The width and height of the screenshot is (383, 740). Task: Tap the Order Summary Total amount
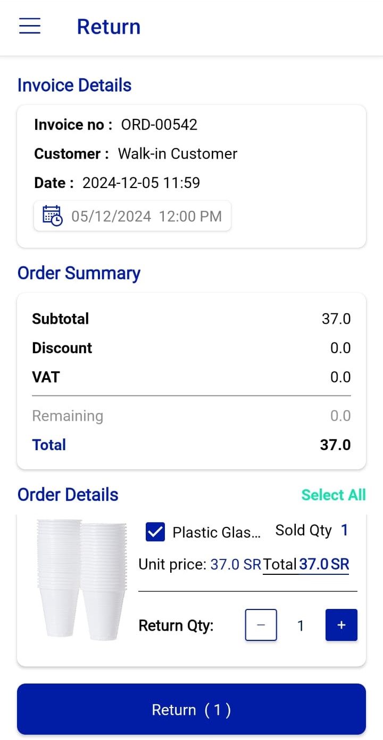[x=335, y=445]
